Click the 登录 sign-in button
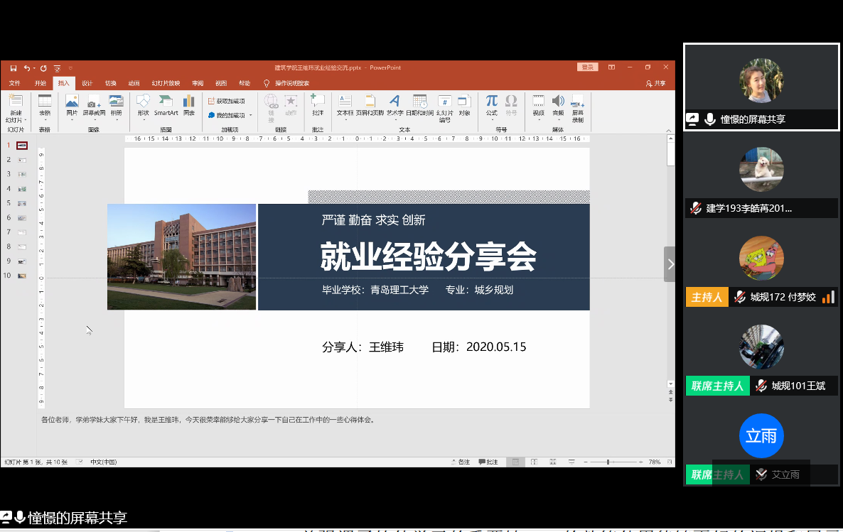843x532 pixels. coord(587,67)
